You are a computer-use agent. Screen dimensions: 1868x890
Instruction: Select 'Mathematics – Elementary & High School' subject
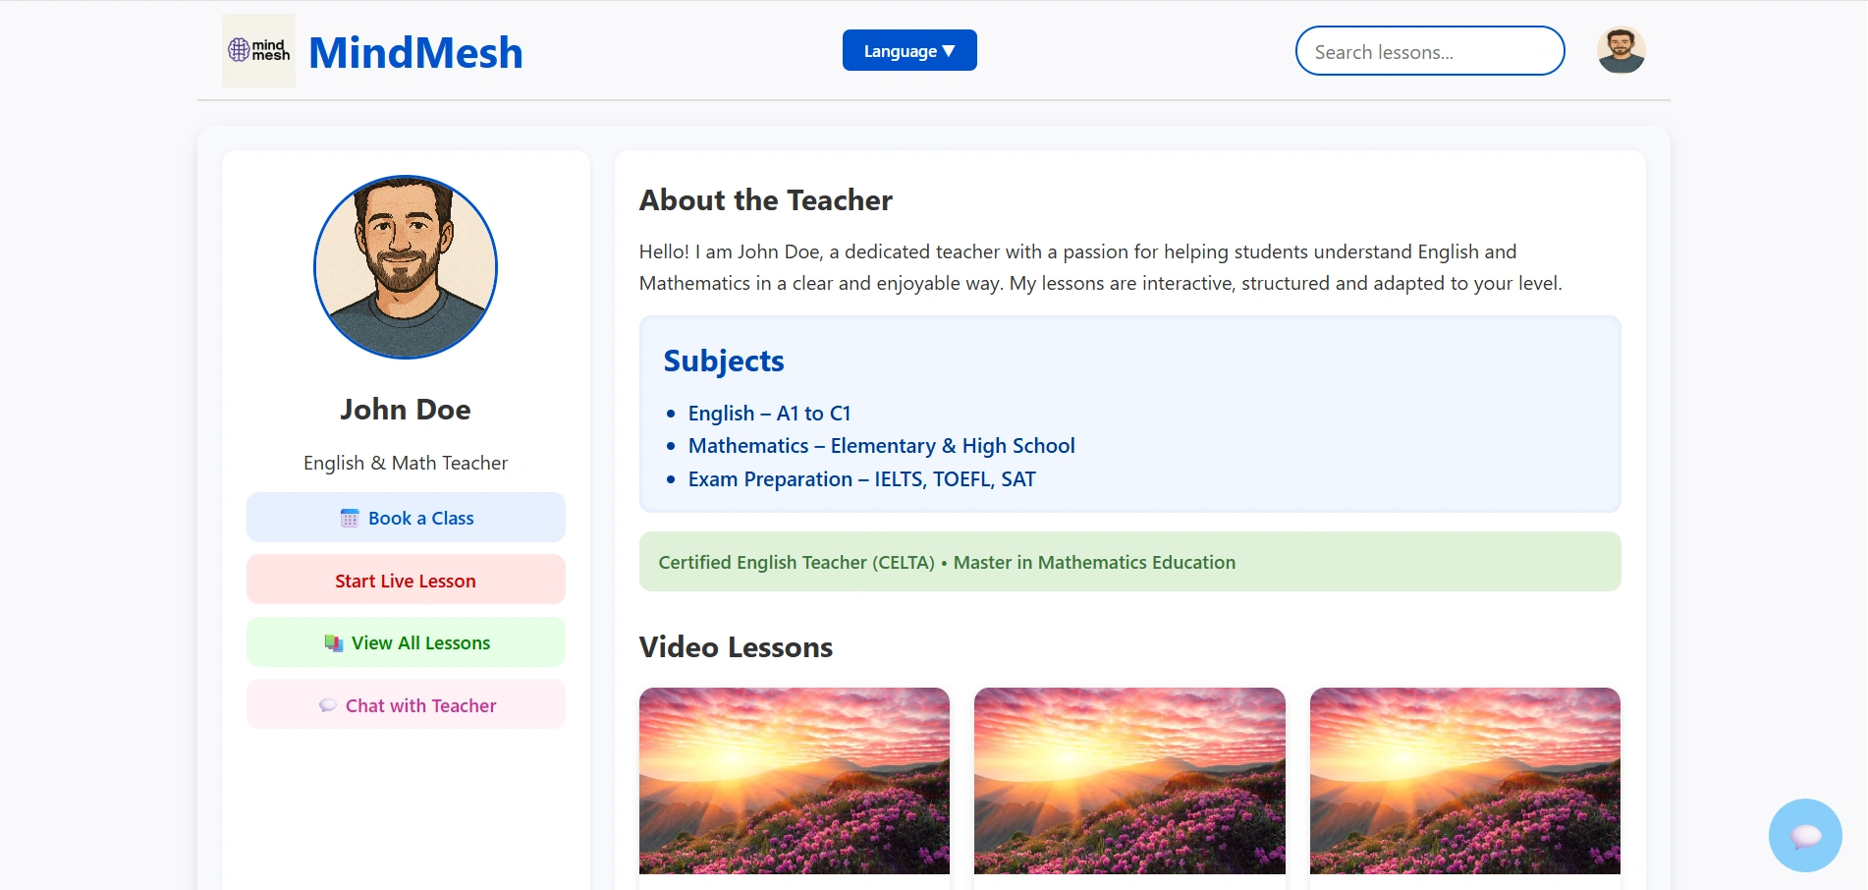pyautogui.click(x=882, y=446)
